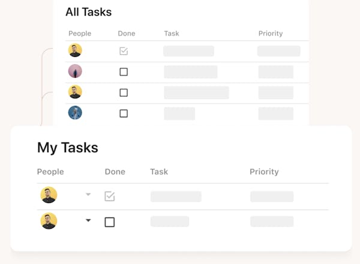
Task: Click first row Priority cell in All Tasks
Action: 278,51
